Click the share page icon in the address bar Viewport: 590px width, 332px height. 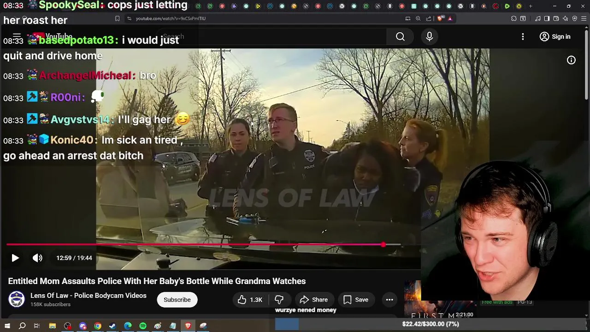[429, 18]
